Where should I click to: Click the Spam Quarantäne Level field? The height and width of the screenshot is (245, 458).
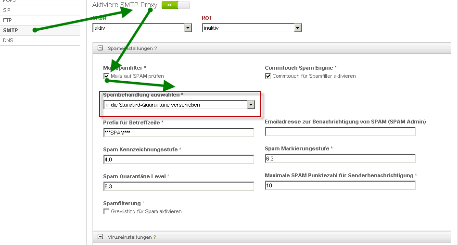[178, 186]
